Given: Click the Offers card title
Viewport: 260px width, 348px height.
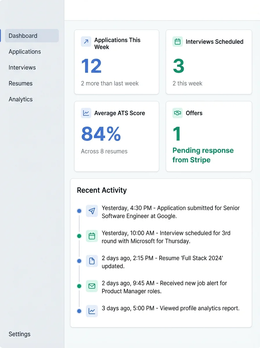Looking at the screenshot, I should click(194, 113).
